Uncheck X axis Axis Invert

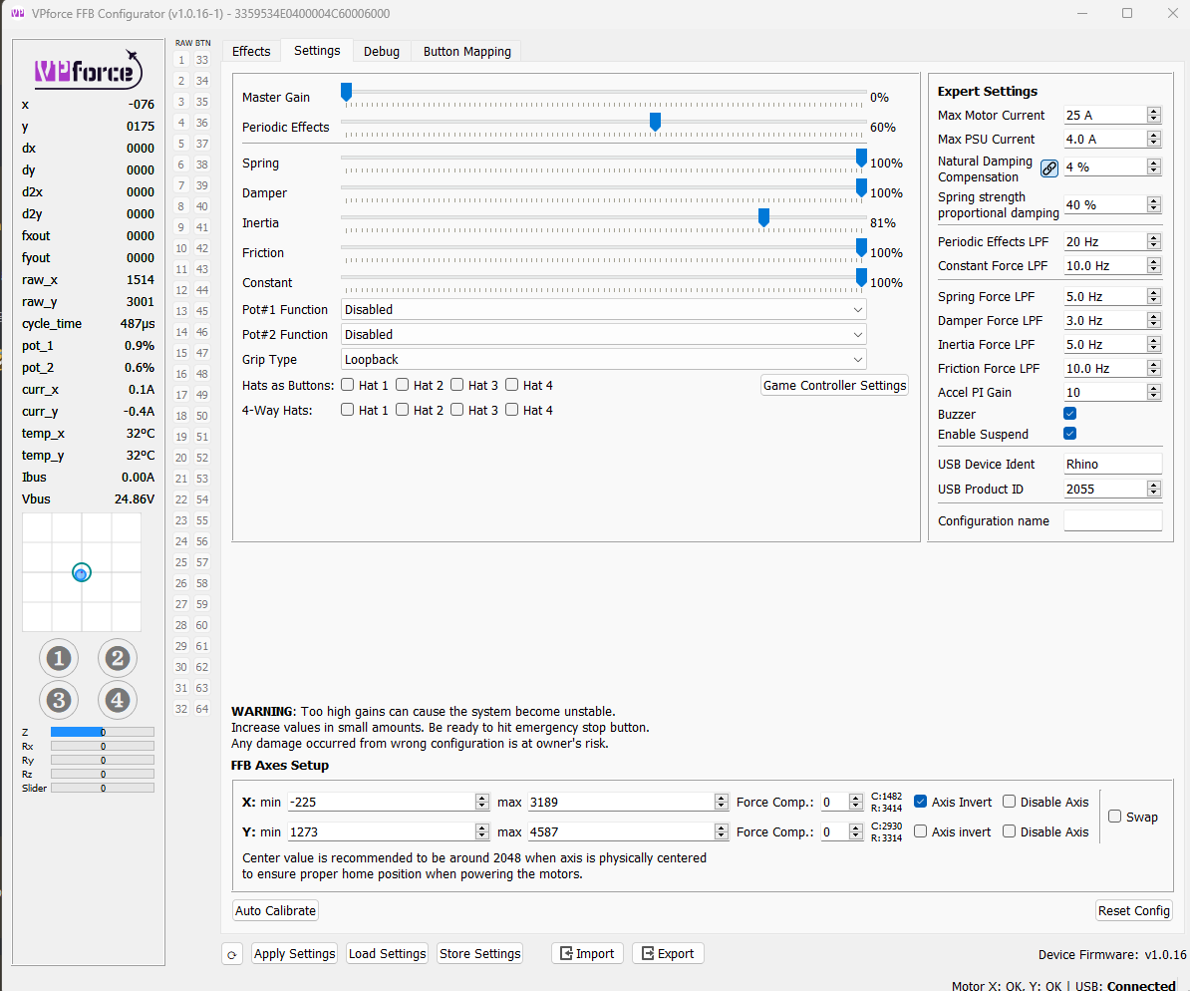tap(921, 802)
